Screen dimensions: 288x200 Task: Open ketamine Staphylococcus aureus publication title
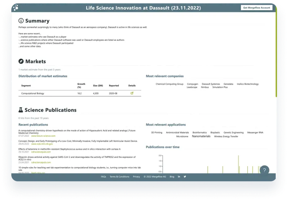(69, 149)
